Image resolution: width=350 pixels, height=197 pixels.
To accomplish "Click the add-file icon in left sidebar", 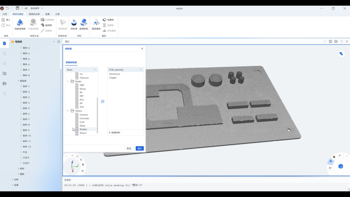I will coord(4,74).
